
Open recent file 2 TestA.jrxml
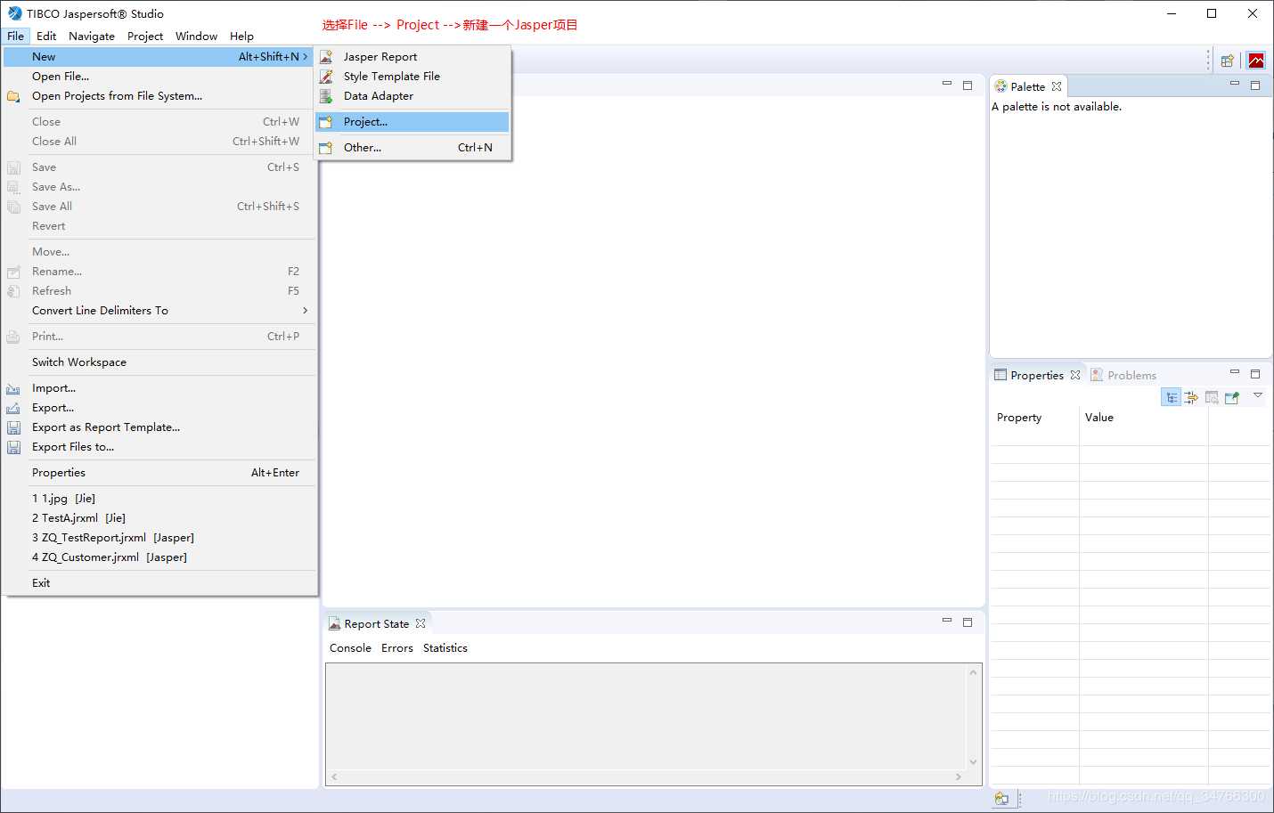point(160,518)
